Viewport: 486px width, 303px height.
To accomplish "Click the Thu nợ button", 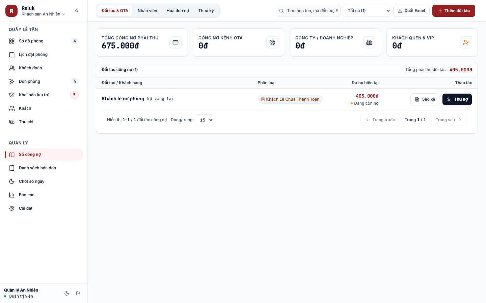I will (x=457, y=99).
